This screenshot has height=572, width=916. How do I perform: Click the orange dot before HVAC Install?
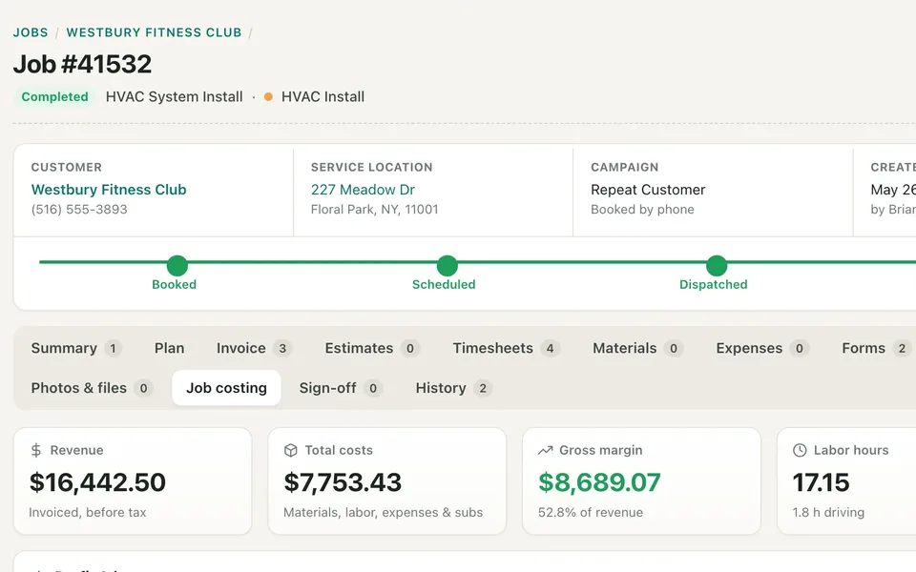(268, 97)
